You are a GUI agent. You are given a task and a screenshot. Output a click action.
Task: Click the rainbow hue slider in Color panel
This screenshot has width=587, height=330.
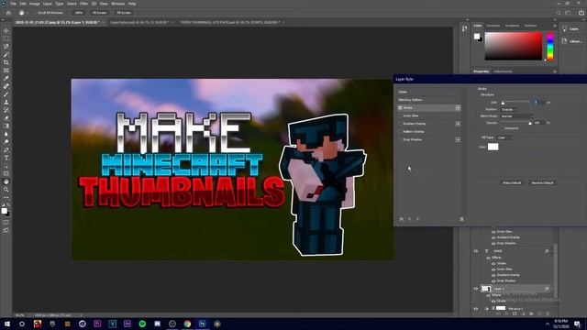point(550,46)
